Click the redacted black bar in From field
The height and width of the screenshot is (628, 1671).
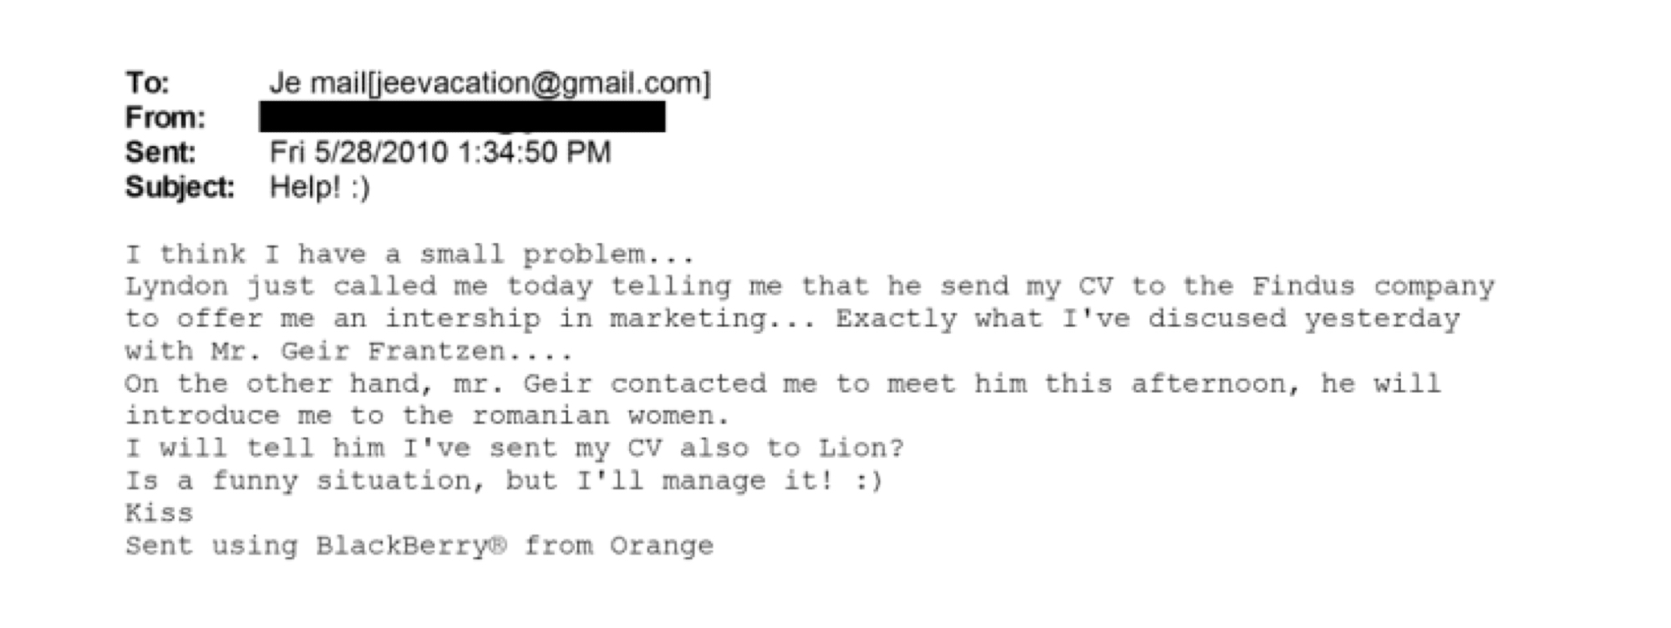click(x=462, y=117)
